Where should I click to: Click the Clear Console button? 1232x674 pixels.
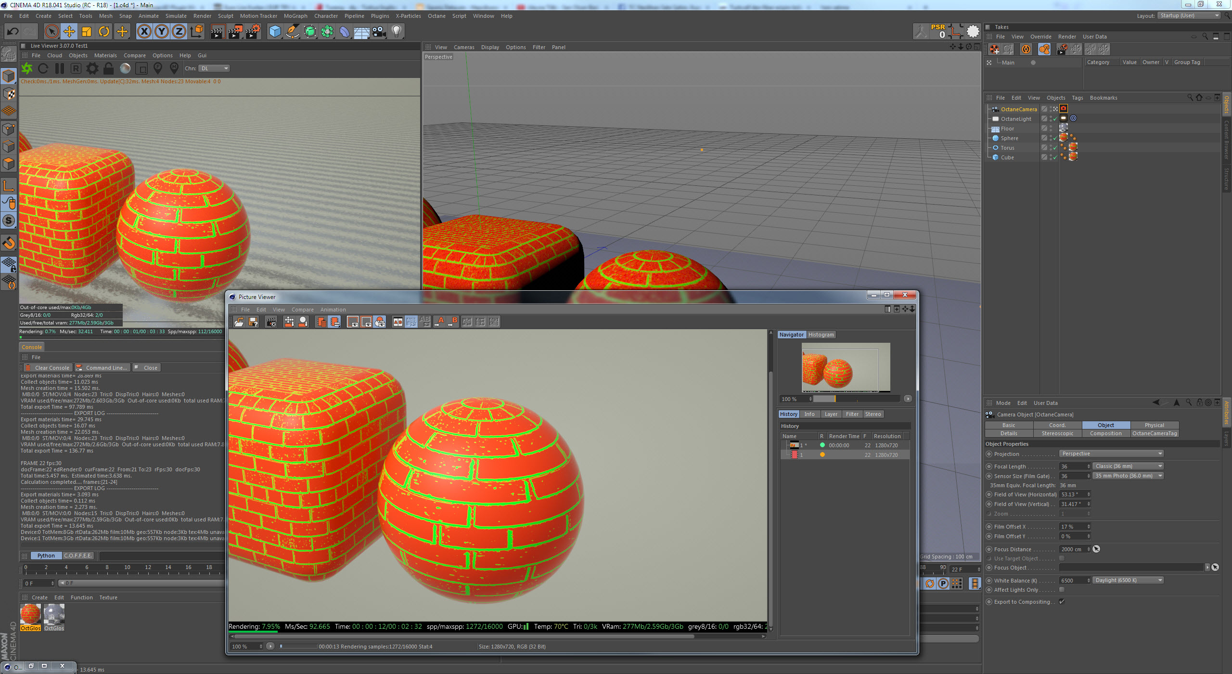pyautogui.click(x=48, y=368)
